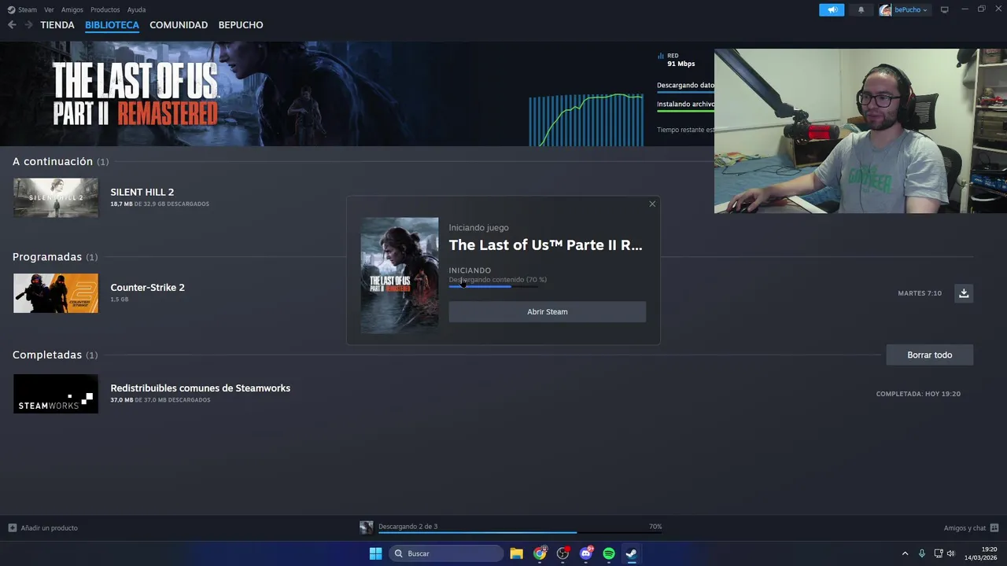The image size is (1007, 566).
Task: Open the Steam menu
Action: point(22,9)
